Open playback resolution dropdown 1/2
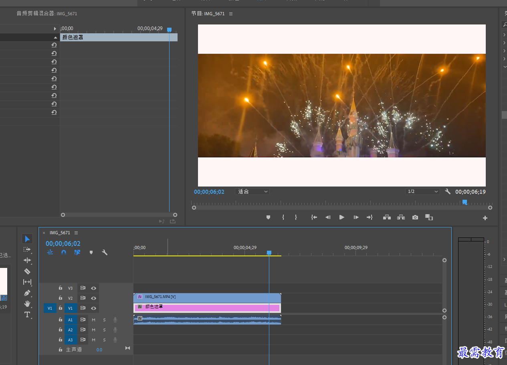Image resolution: width=507 pixels, height=365 pixels. 422,192
